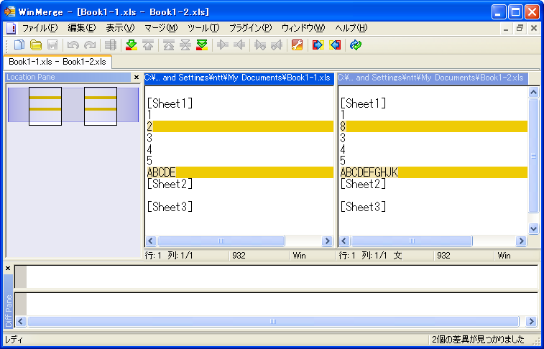544x349 pixels.
Task: Click the Diff Pane horizontal scrollbar thumb
Action: (273, 322)
